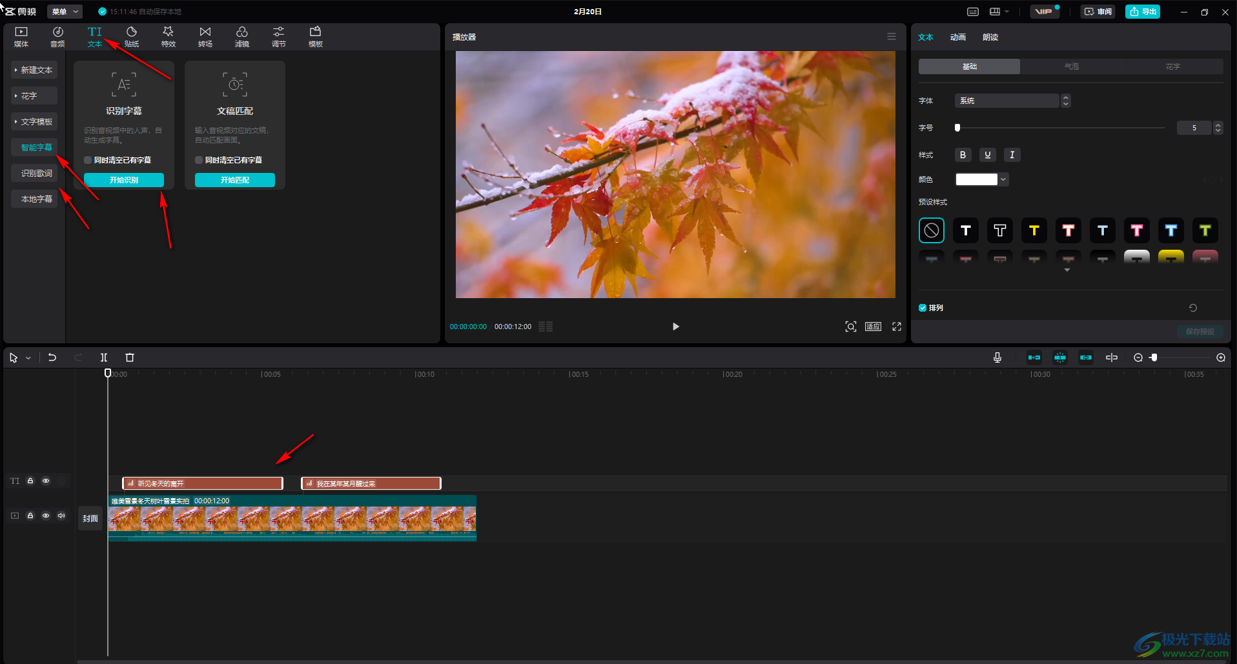The width and height of the screenshot is (1237, 664).
Task: Lock the video track
Action: [x=30, y=516]
